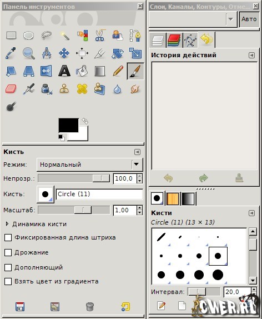Open the Режим dropdown showing Нормальный

click(x=89, y=165)
